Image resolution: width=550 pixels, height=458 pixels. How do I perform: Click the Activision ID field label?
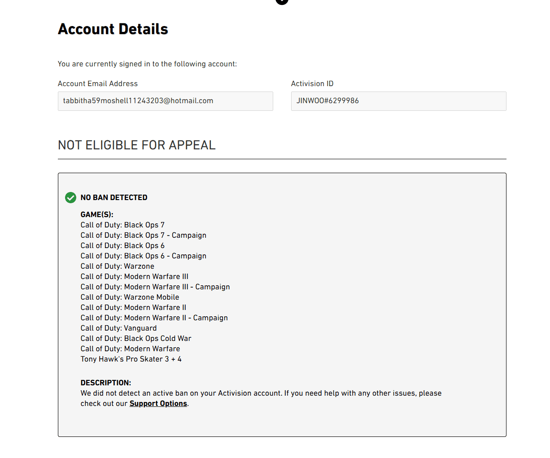point(312,83)
